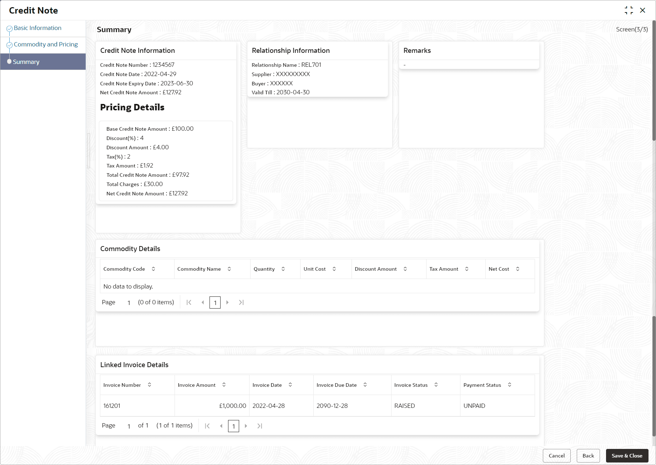Click the Tax Amount £1.92 value
This screenshot has height=465, width=656.
pyautogui.click(x=147, y=165)
